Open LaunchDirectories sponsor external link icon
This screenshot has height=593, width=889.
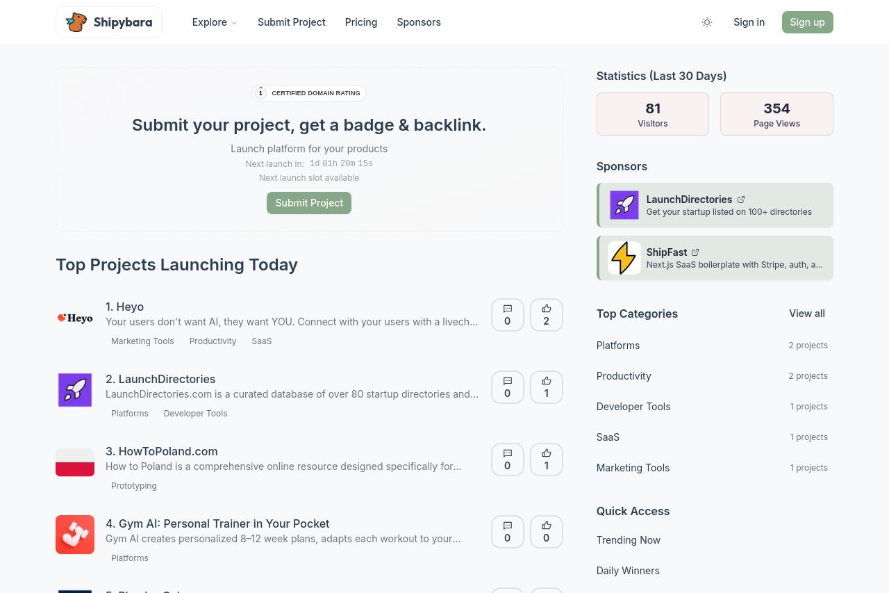pos(741,200)
